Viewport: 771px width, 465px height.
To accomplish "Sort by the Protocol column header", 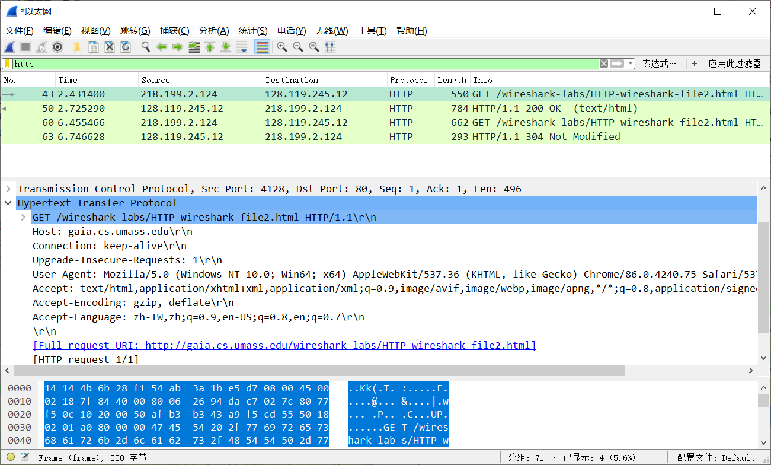I will [x=411, y=80].
